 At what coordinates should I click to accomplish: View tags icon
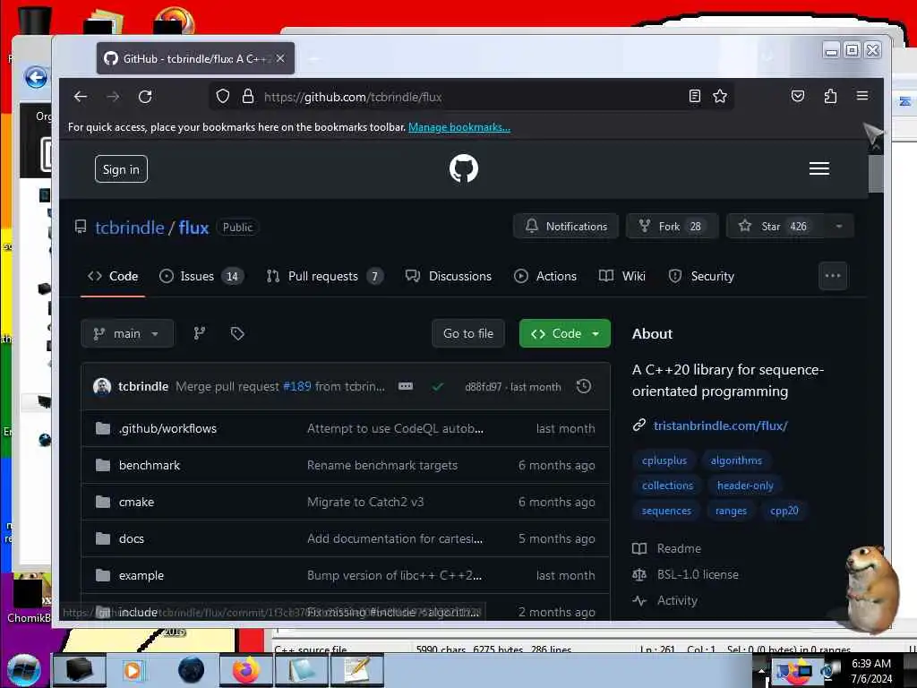click(x=236, y=333)
